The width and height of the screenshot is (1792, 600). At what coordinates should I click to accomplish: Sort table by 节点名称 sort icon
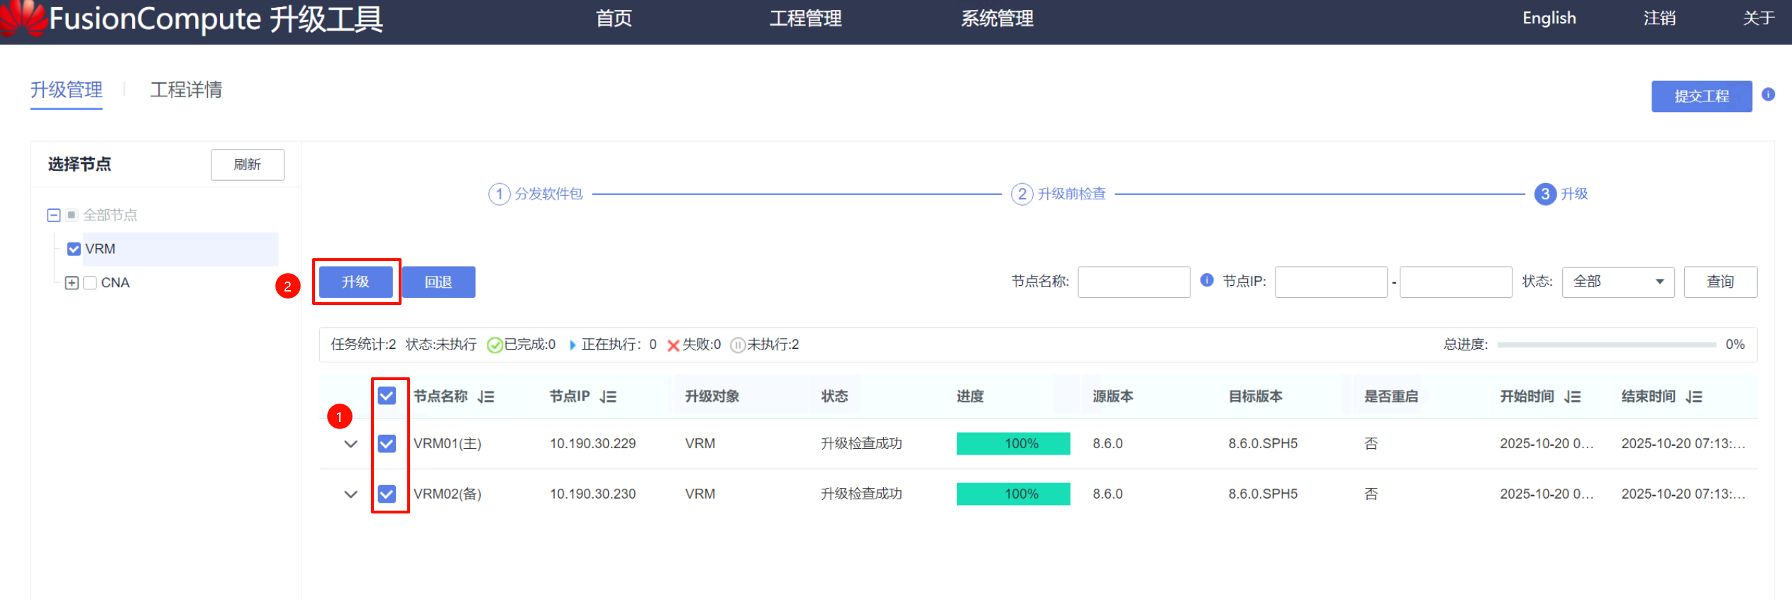pos(486,396)
